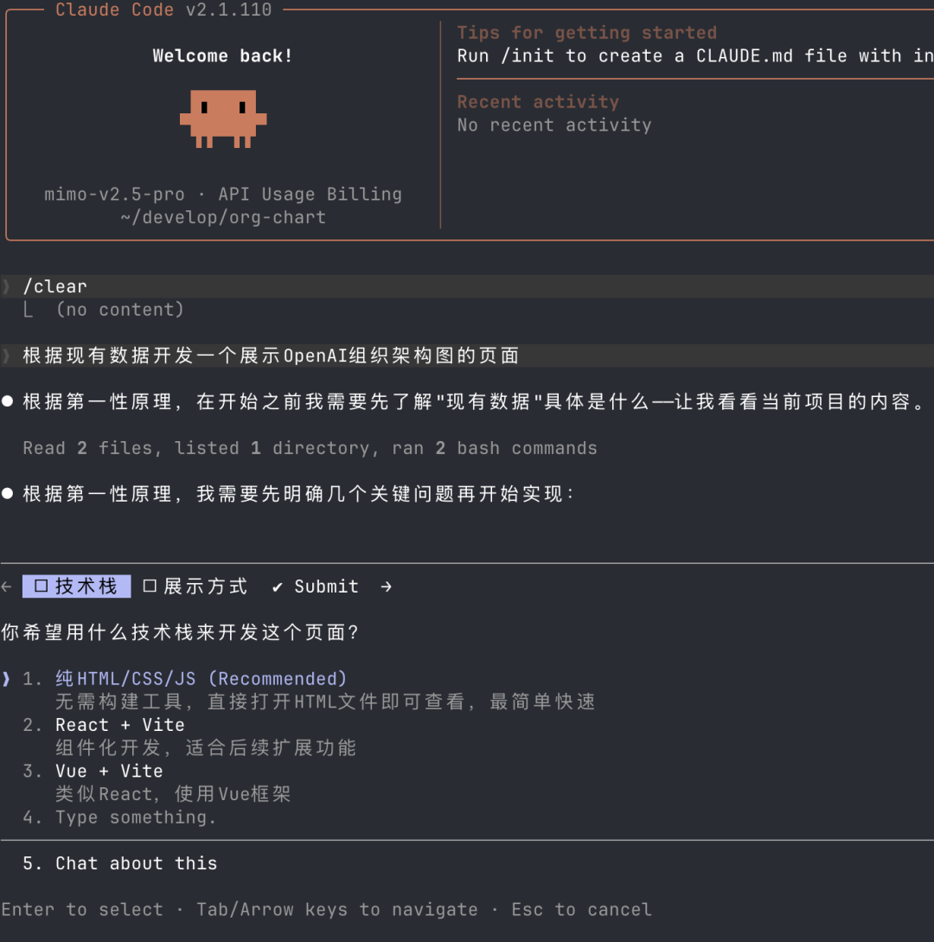
Task: Choose the React + Vite option
Action: (x=120, y=725)
